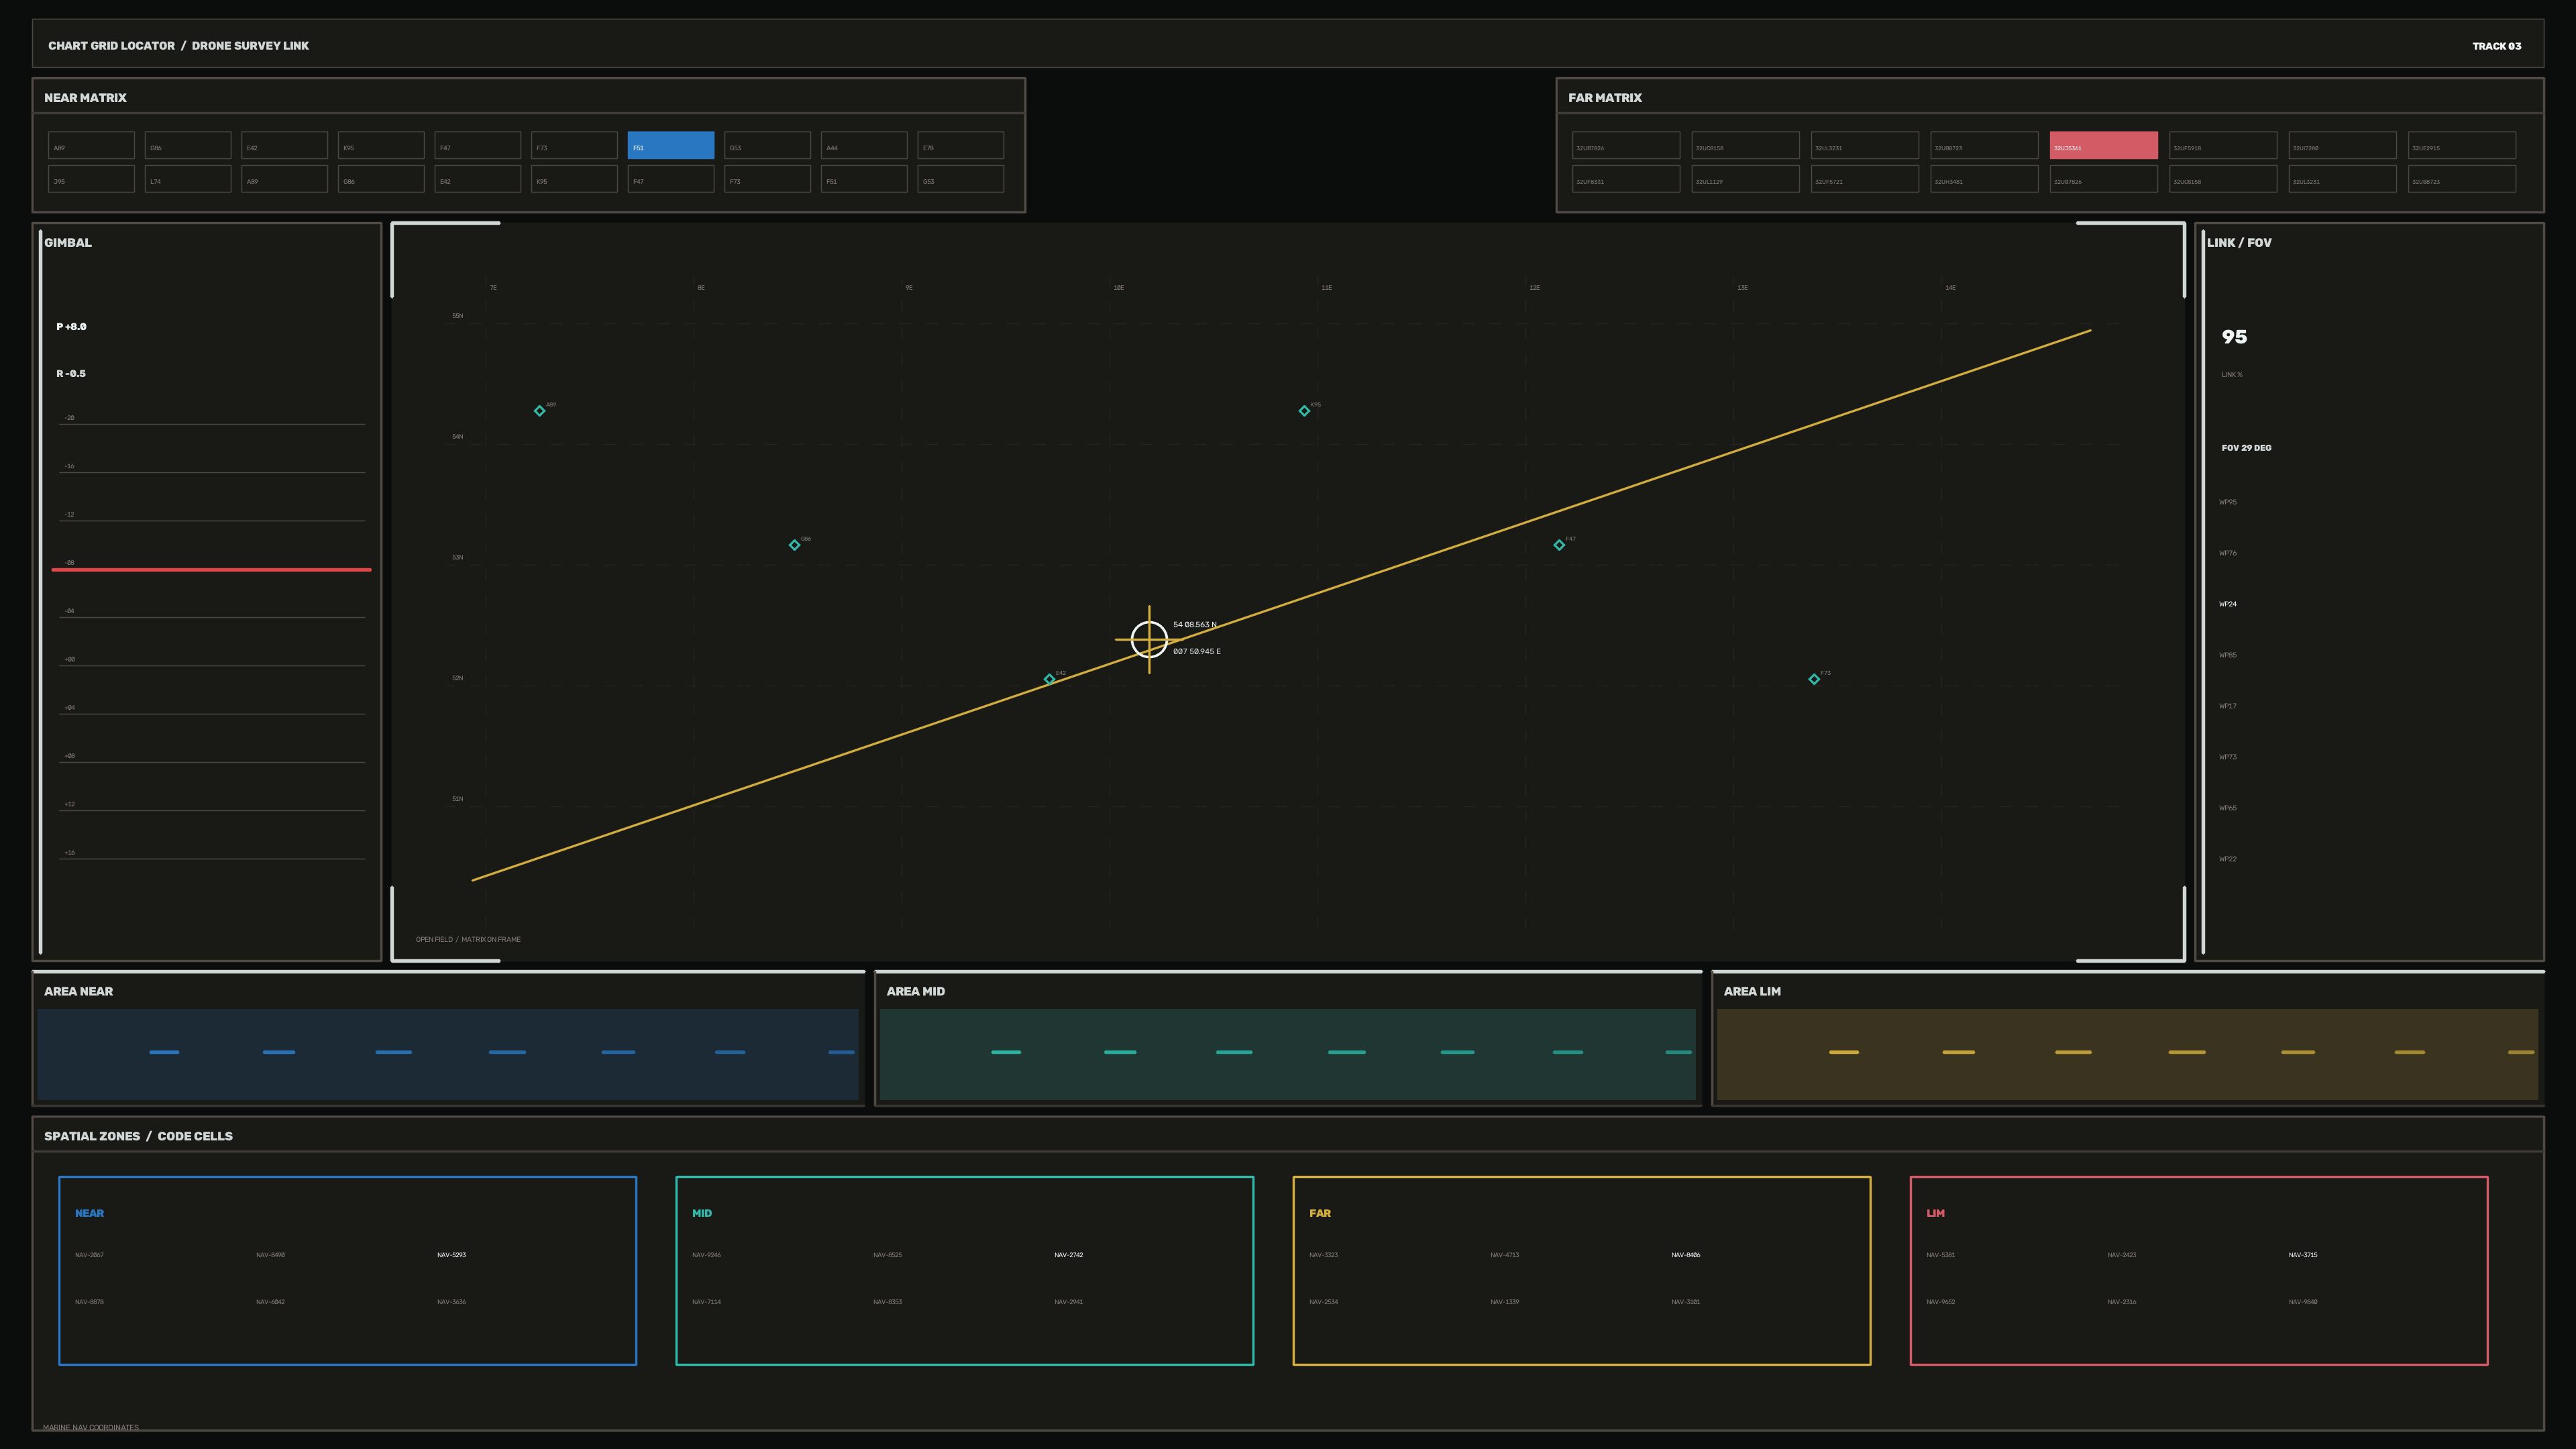
Task: Toggle the 32UE2915 cell in Far Matrix
Action: 2462,145
